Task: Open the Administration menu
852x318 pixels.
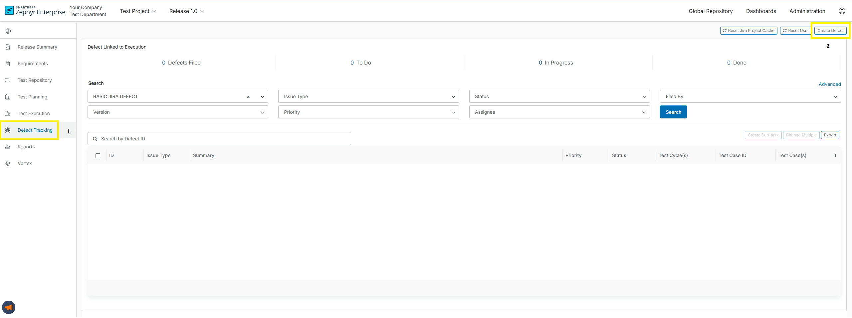Action: [807, 11]
